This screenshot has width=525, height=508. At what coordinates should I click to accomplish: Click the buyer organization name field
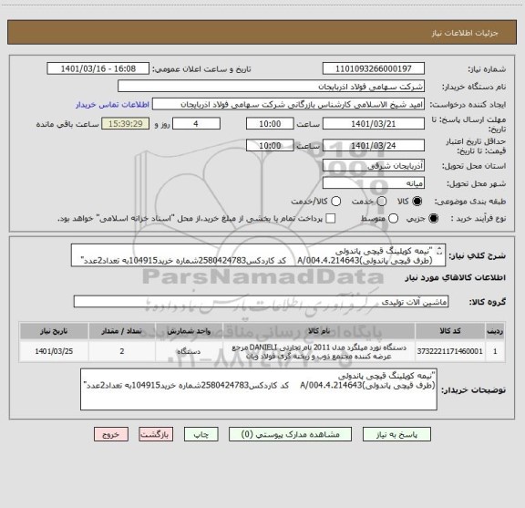272,87
